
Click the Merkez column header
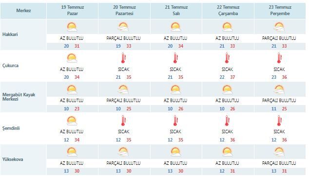(23, 10)
